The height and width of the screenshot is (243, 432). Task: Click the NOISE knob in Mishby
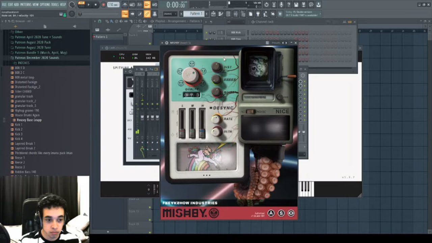217,92
